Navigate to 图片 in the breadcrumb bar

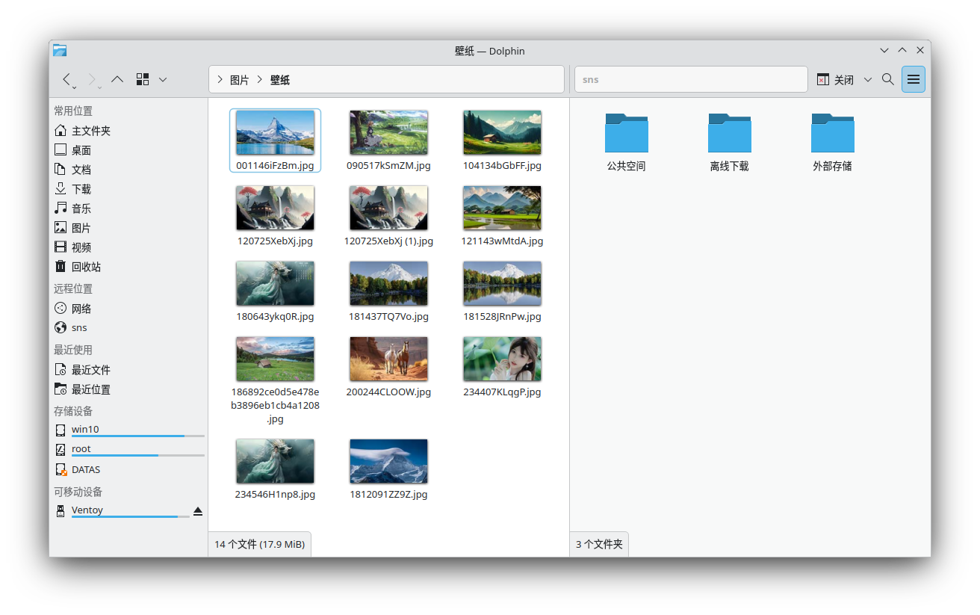pyautogui.click(x=240, y=80)
